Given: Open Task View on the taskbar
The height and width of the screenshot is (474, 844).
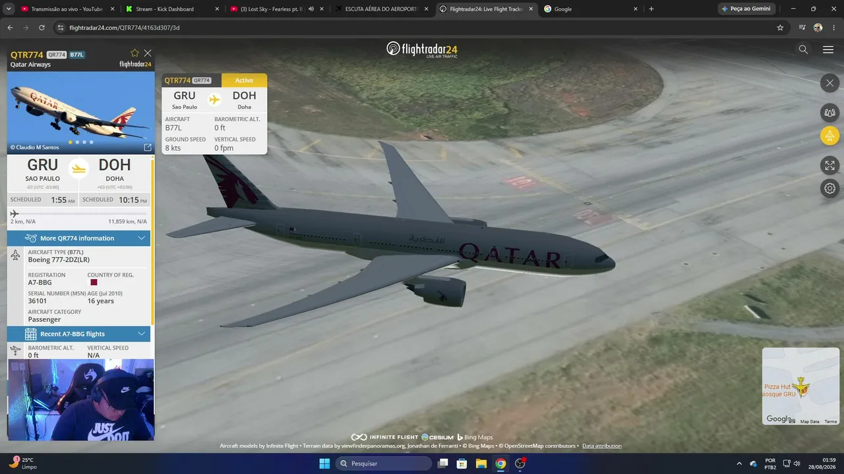Looking at the screenshot, I should 443,463.
